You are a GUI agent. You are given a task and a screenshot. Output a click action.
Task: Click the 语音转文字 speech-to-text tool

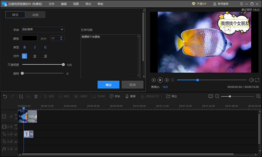pyautogui.click(x=150, y=96)
